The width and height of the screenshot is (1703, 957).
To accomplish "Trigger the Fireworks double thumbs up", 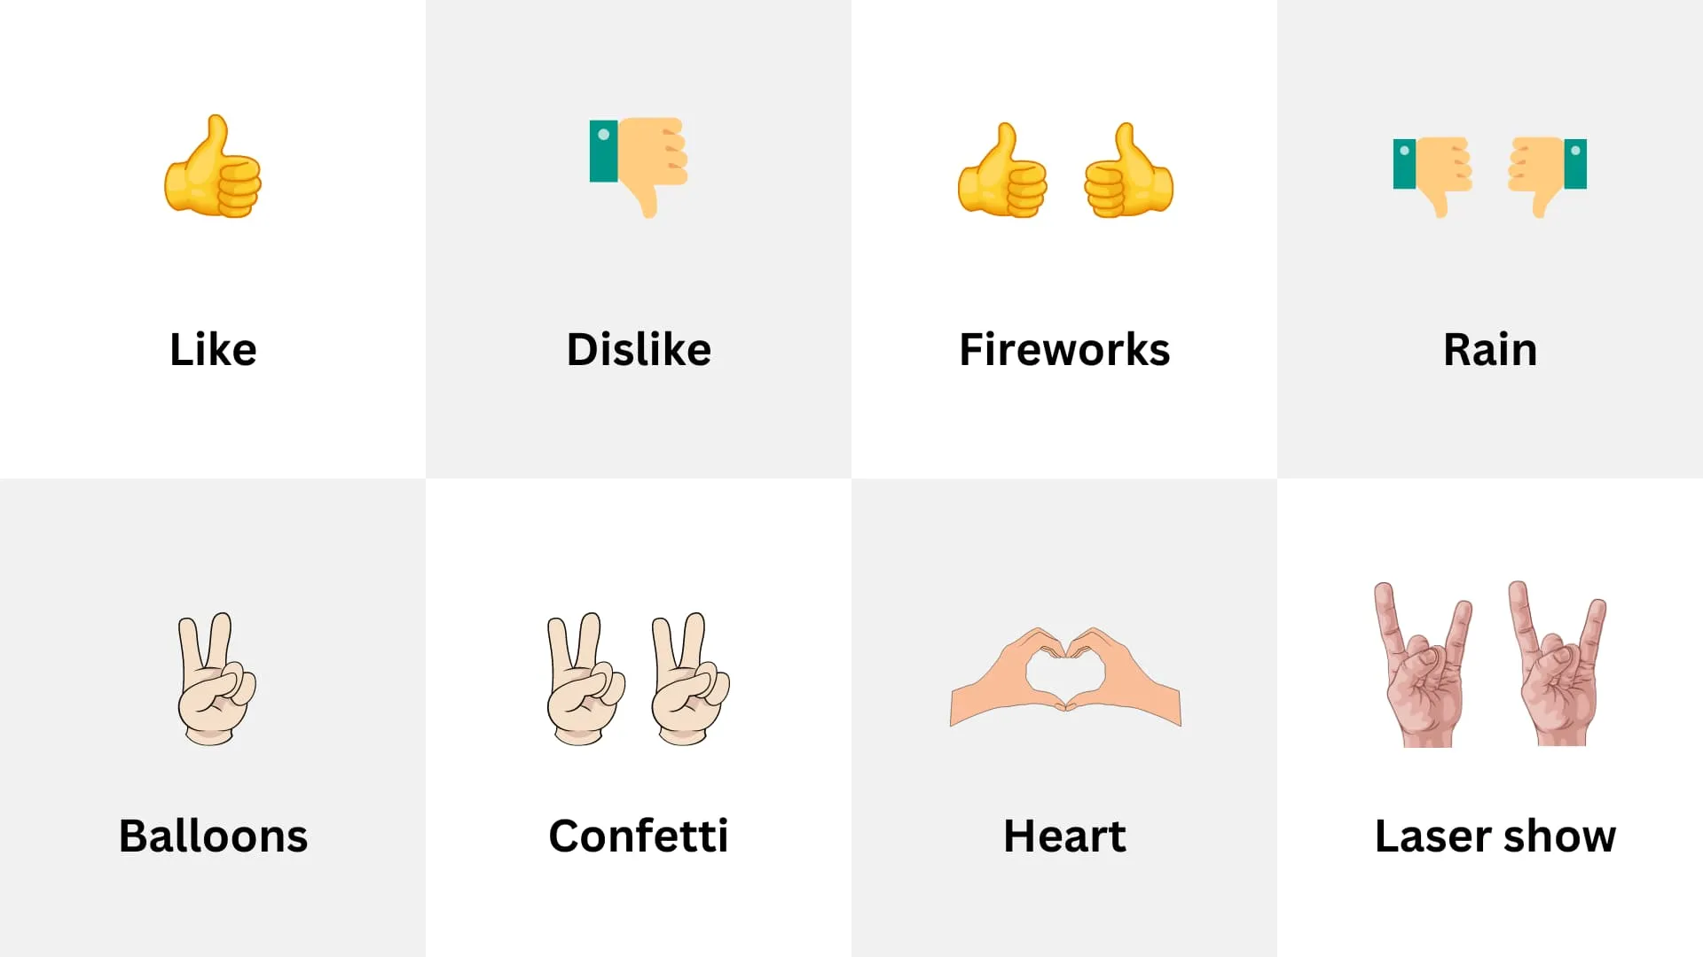I will tap(1064, 175).
